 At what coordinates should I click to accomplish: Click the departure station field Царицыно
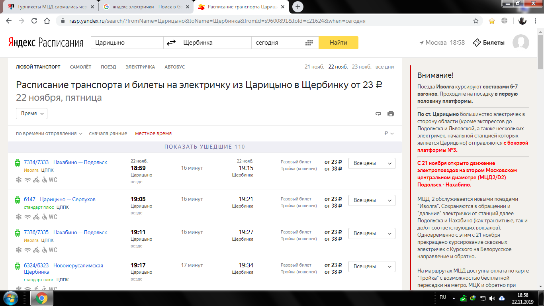[x=127, y=43]
